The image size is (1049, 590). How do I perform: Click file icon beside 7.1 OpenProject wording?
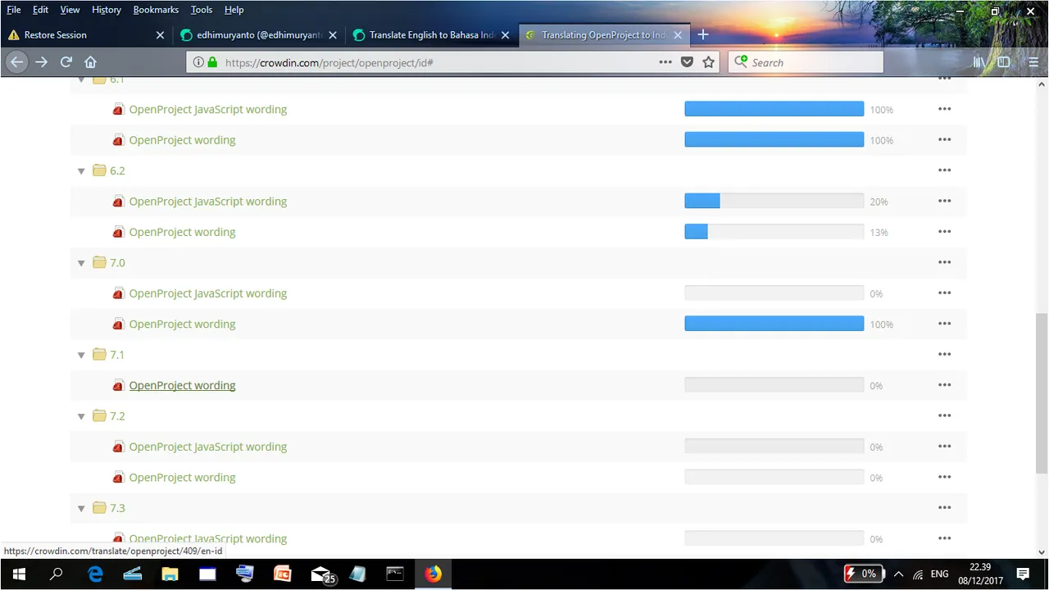[x=118, y=386]
